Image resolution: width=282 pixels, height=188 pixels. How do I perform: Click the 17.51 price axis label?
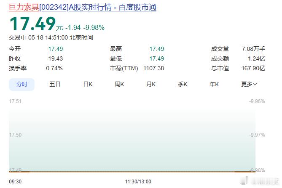15,101
